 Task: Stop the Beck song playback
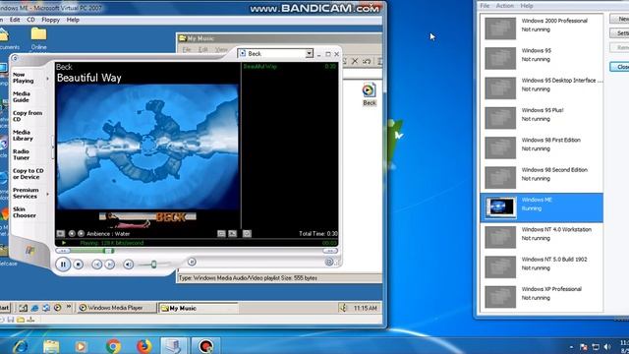(79, 265)
